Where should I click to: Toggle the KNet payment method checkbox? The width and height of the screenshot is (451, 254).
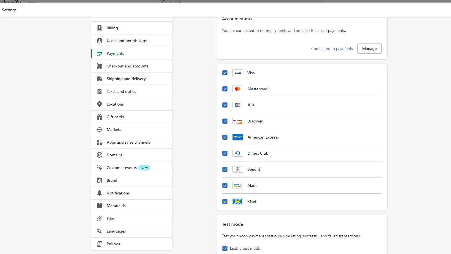[x=225, y=202]
